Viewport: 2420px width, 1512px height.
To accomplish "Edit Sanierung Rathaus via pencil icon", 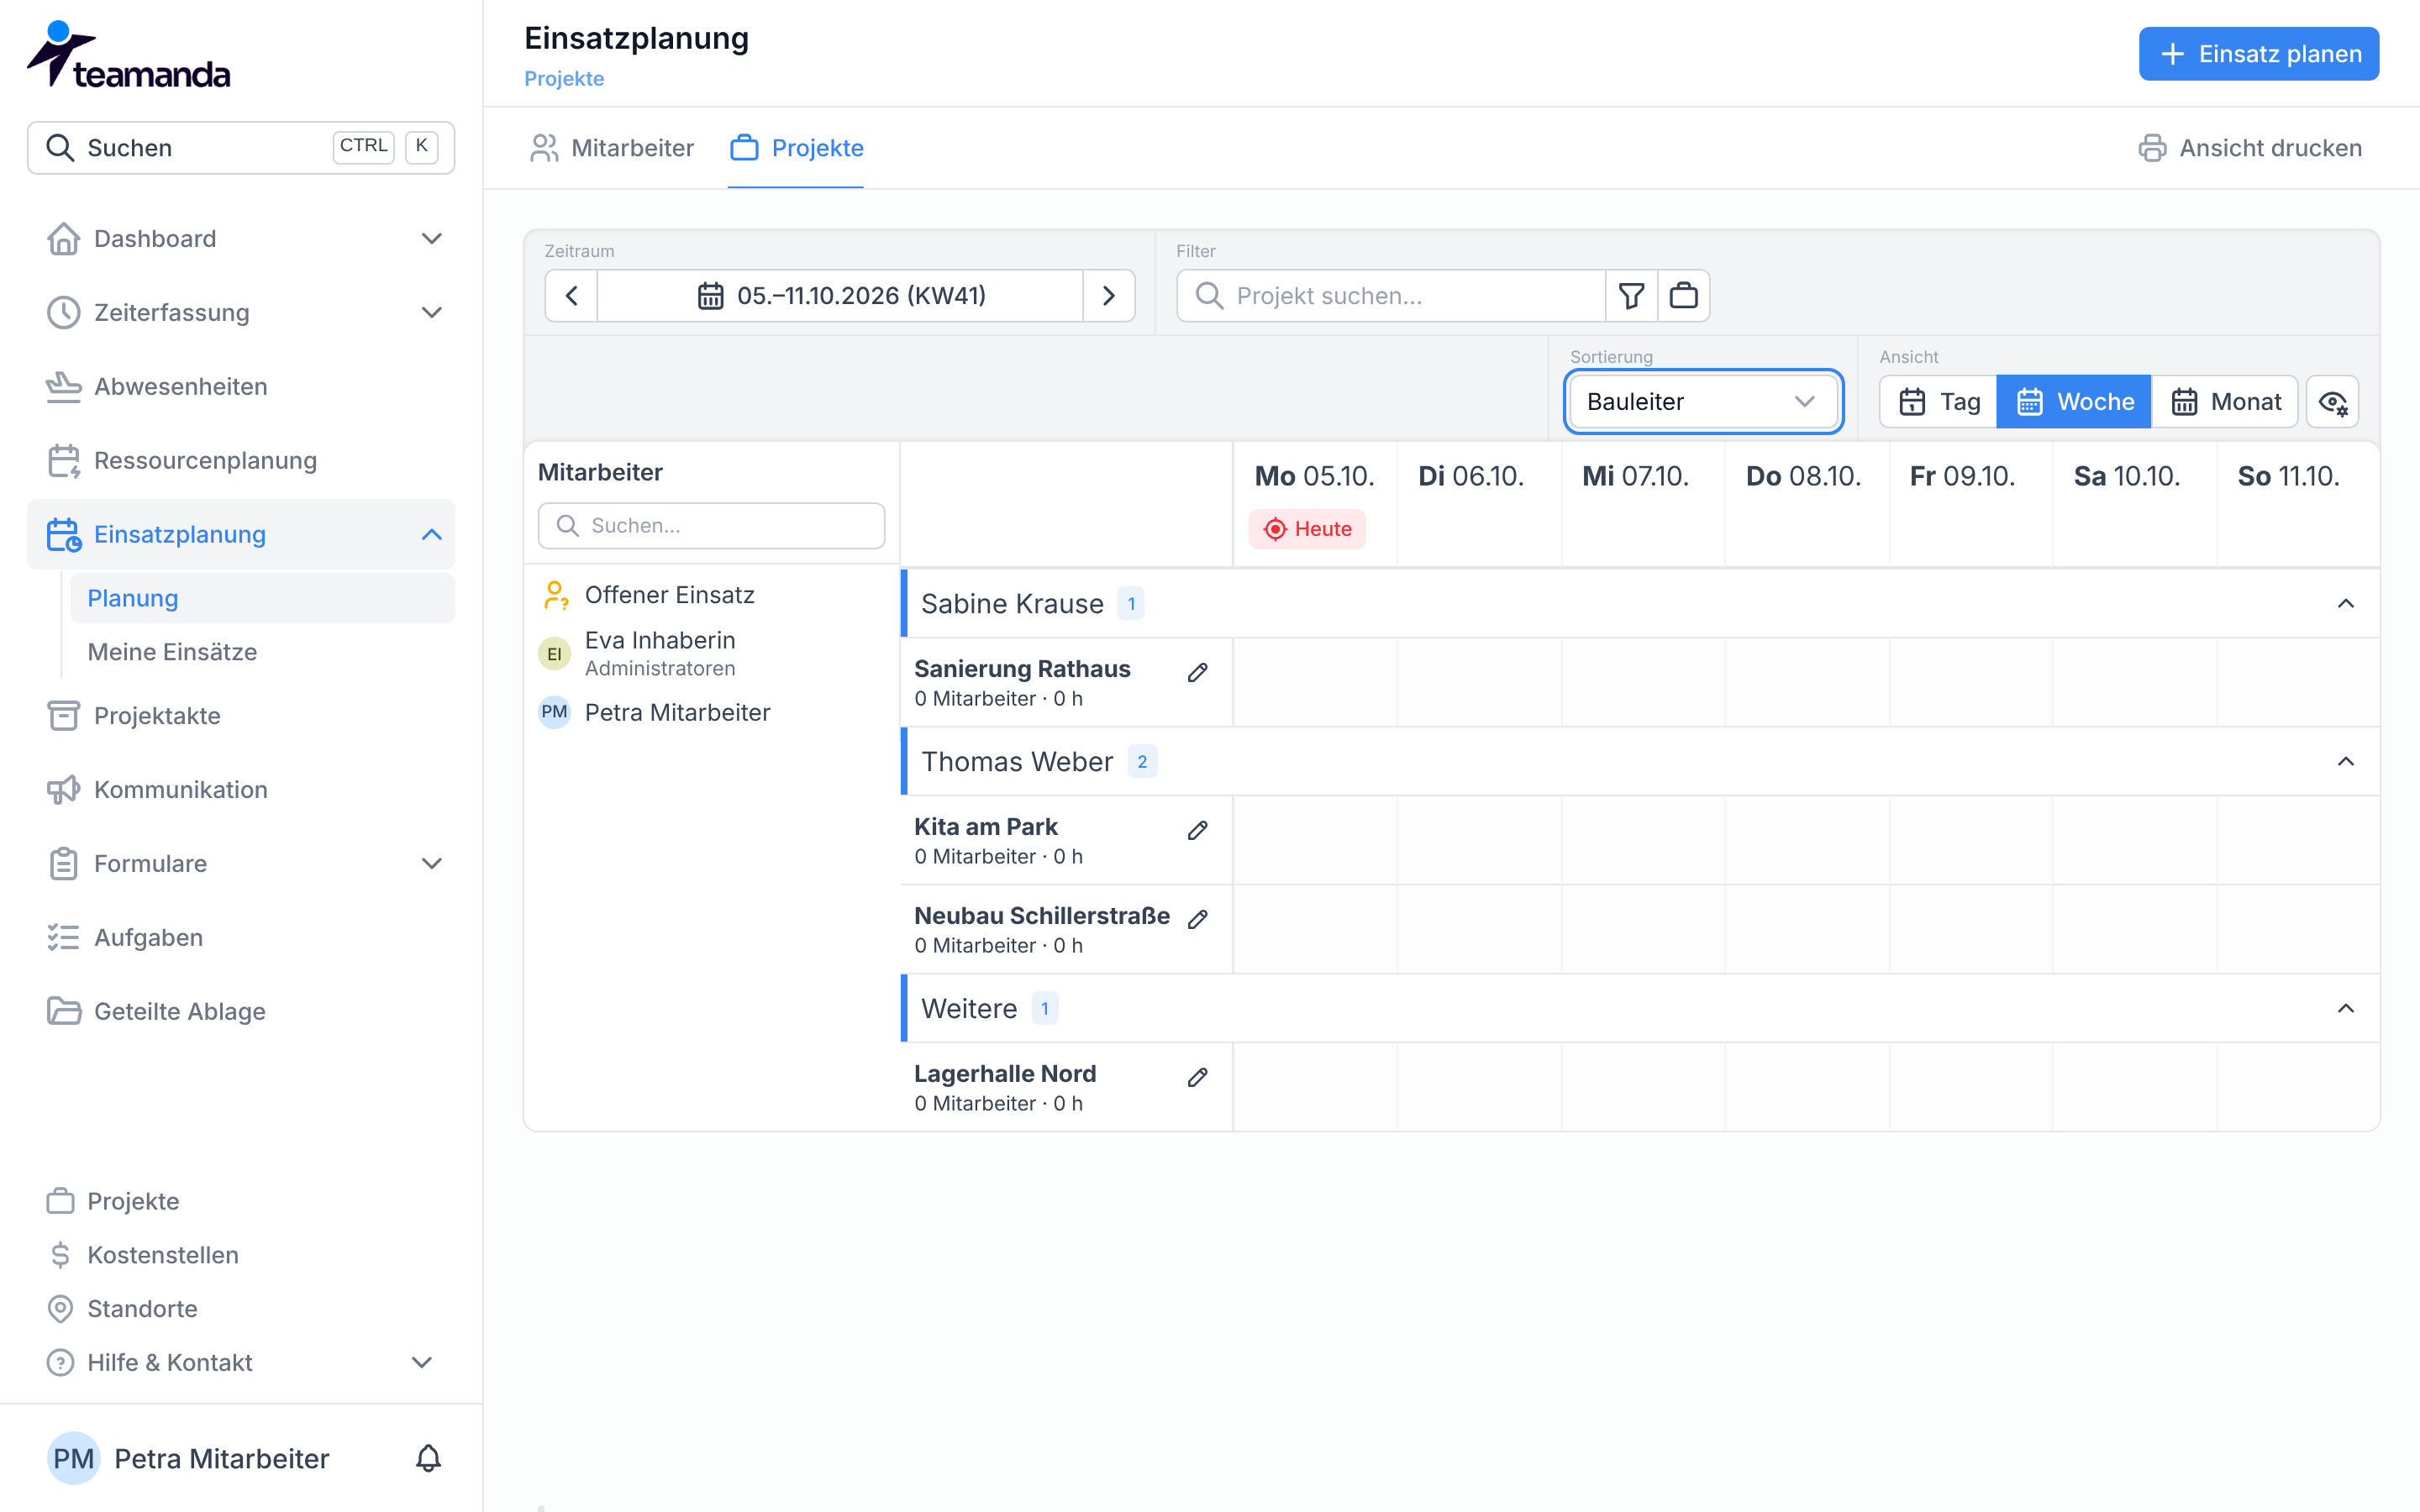I will [1198, 673].
